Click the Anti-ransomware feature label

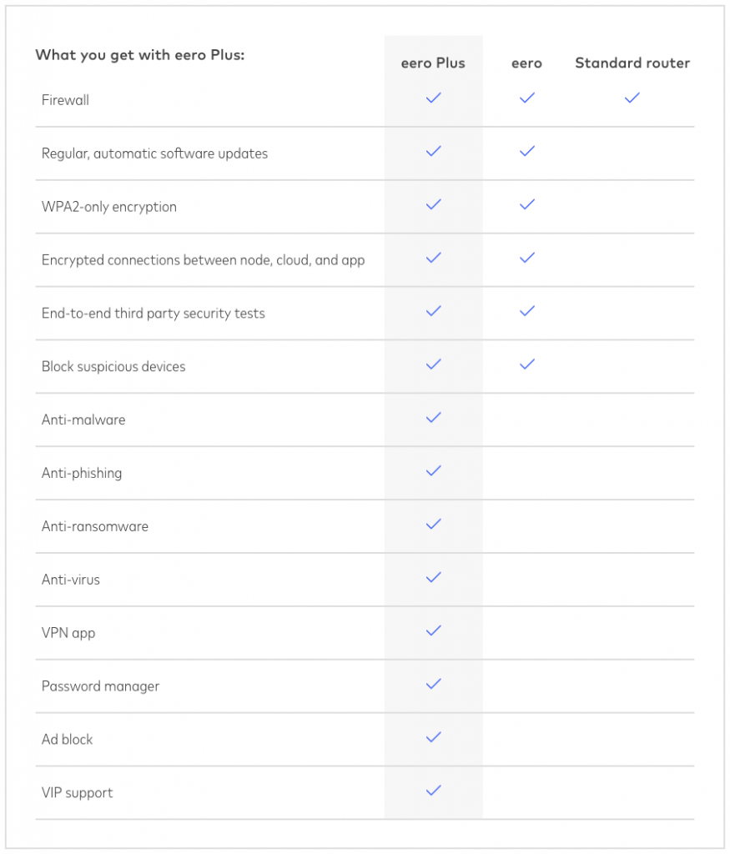(x=95, y=526)
